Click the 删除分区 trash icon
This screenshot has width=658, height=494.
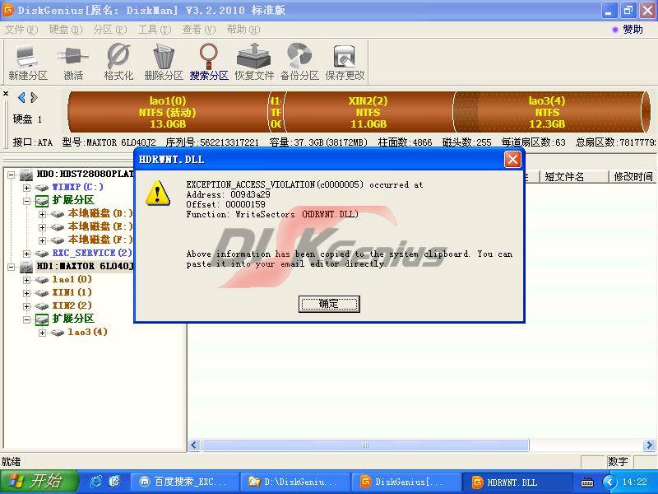pyautogui.click(x=164, y=63)
